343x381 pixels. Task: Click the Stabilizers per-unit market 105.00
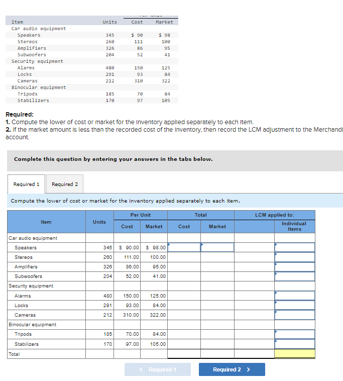[x=158, y=344]
